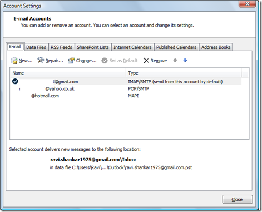Switch to Address Books tab
Screen dimensions: 262x212
[x=216, y=47]
